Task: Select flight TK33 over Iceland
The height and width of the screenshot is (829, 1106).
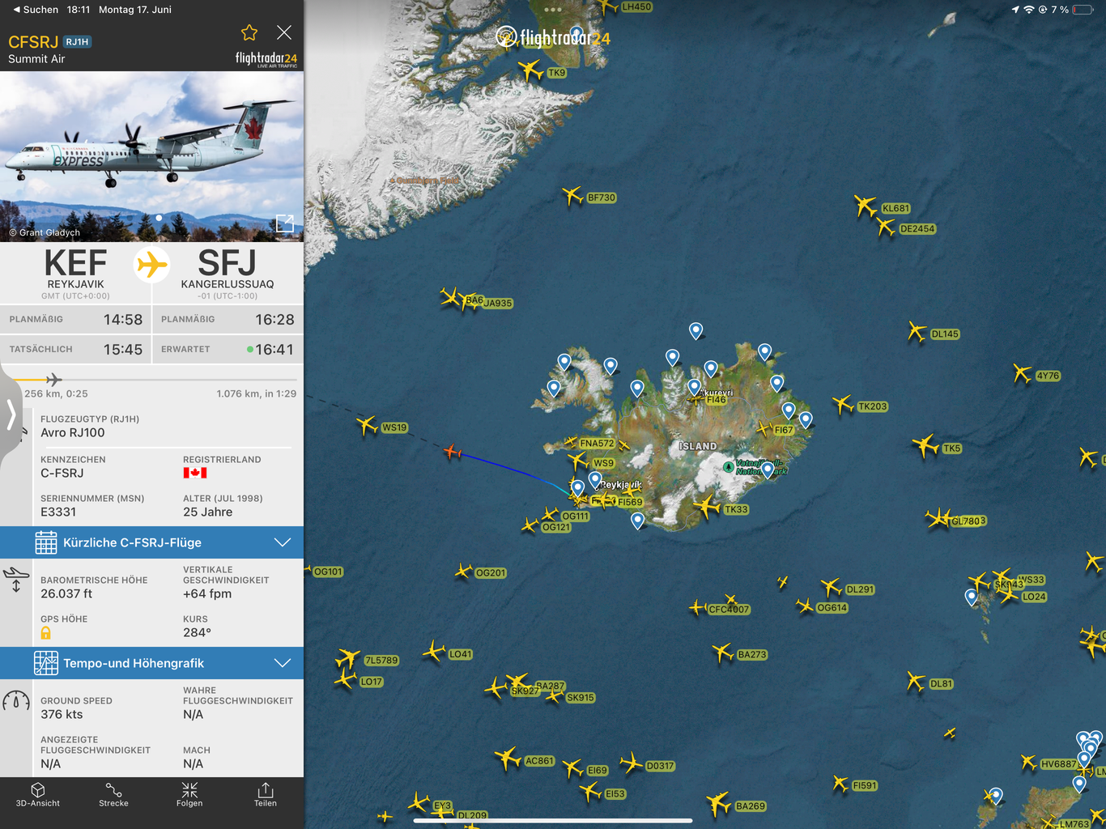Action: click(x=707, y=508)
